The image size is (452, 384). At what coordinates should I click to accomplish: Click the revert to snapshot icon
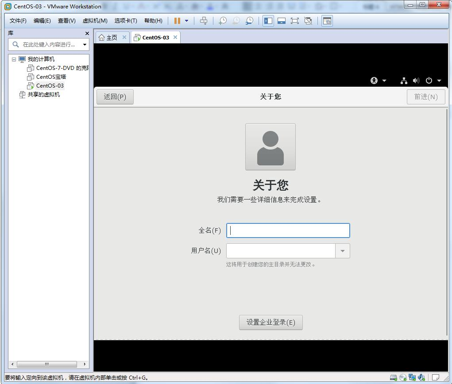236,21
